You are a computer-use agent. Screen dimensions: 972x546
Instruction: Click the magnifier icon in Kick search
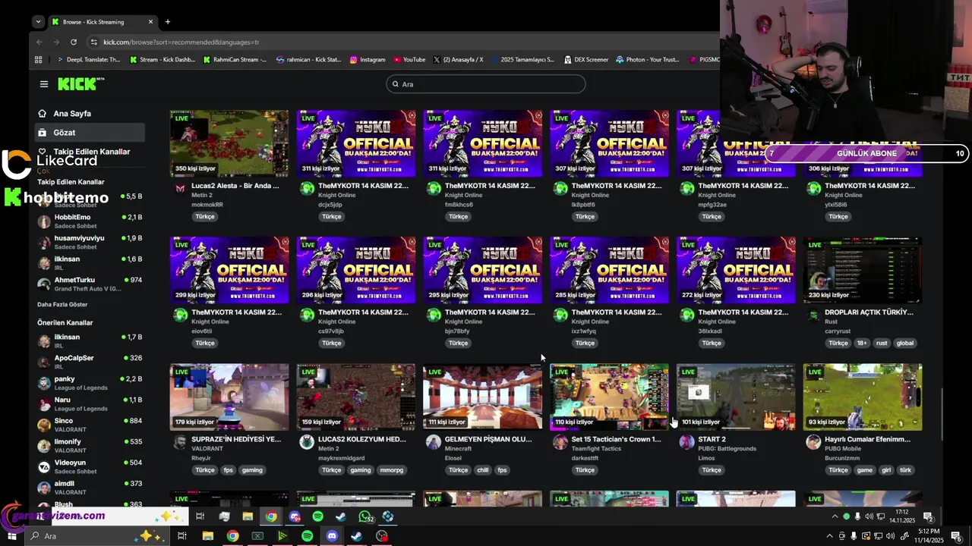pos(395,84)
